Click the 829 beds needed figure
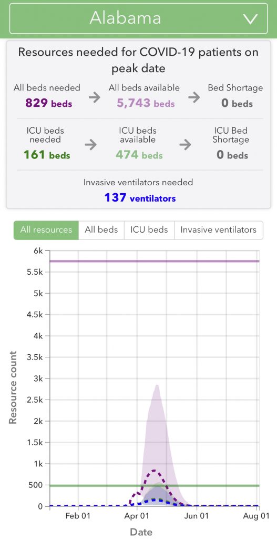The width and height of the screenshot is (277, 539). [49, 103]
